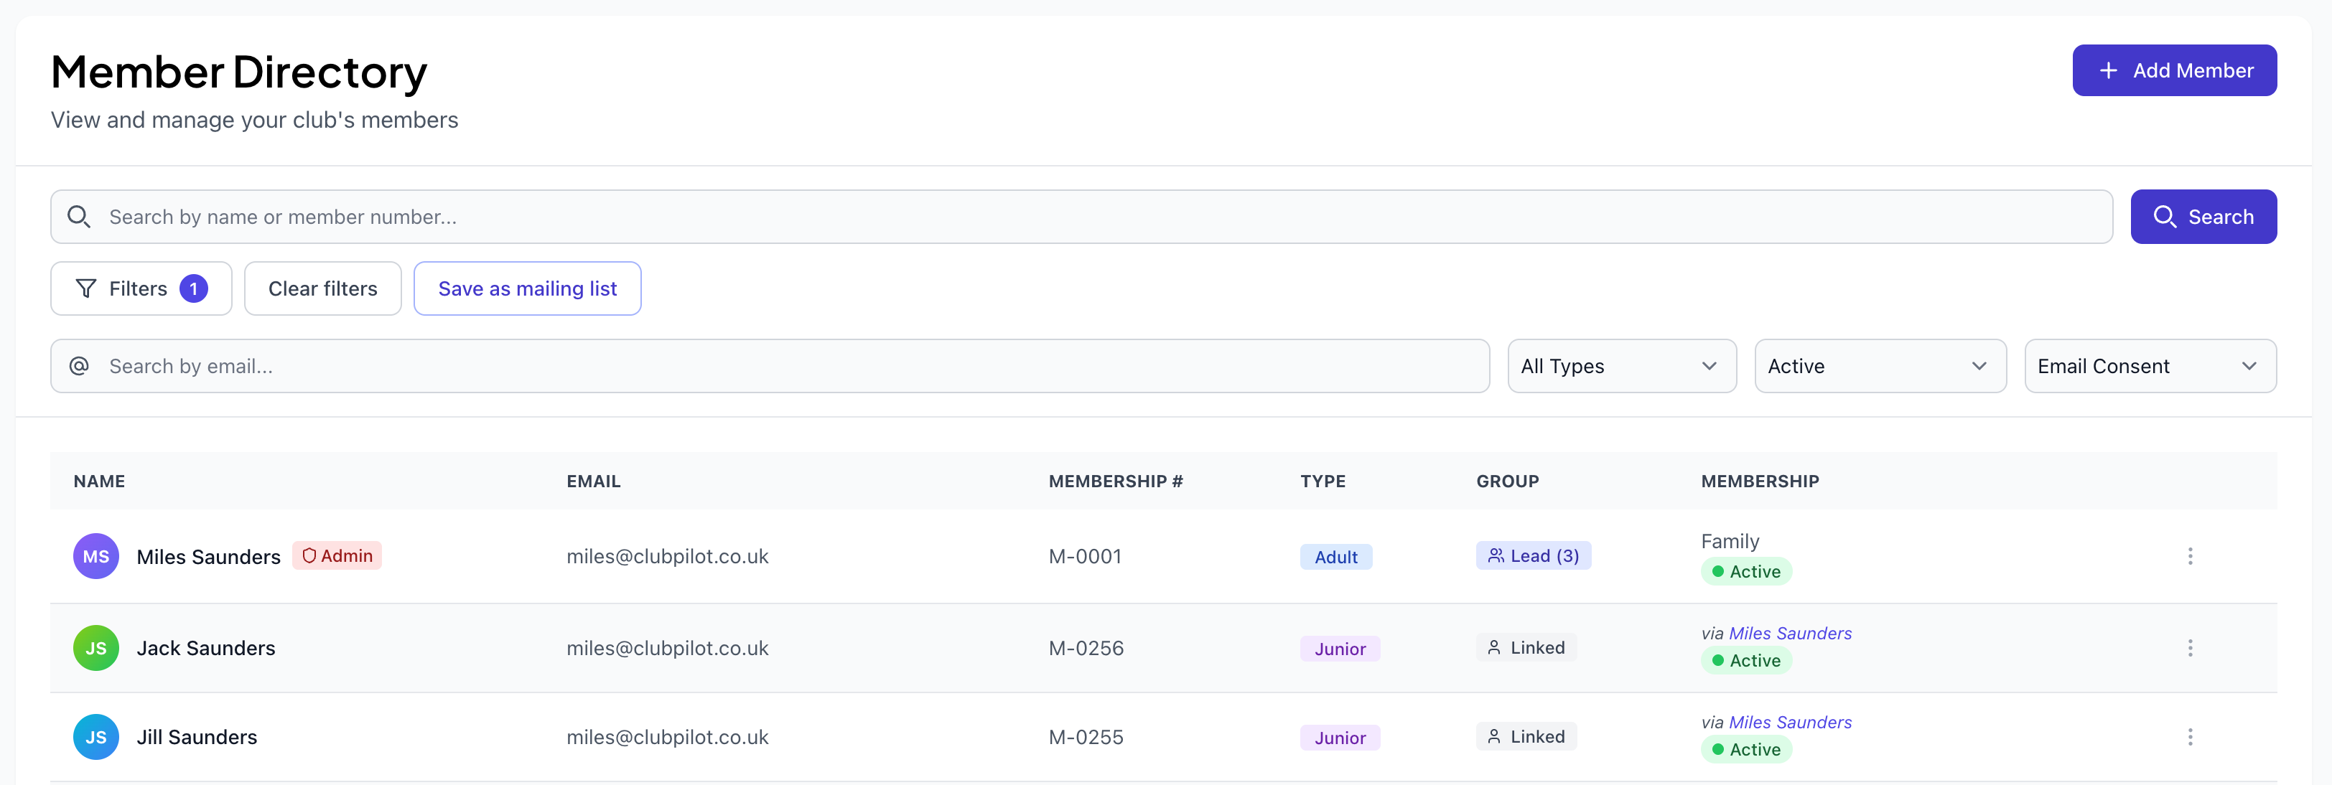
Task: Open row actions menu for Miles Saunders
Action: 2189,556
